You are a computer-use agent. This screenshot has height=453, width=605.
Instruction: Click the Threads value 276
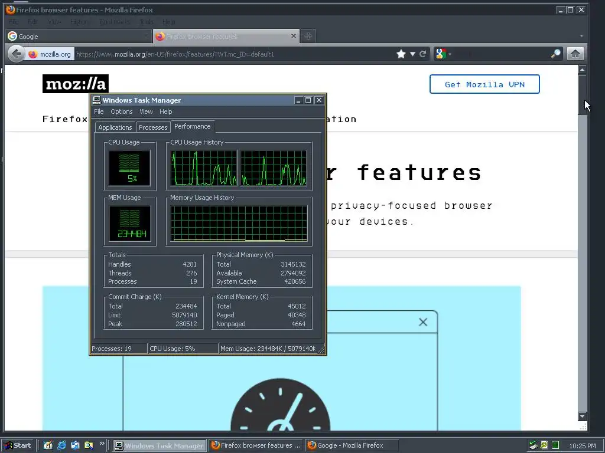(x=191, y=273)
